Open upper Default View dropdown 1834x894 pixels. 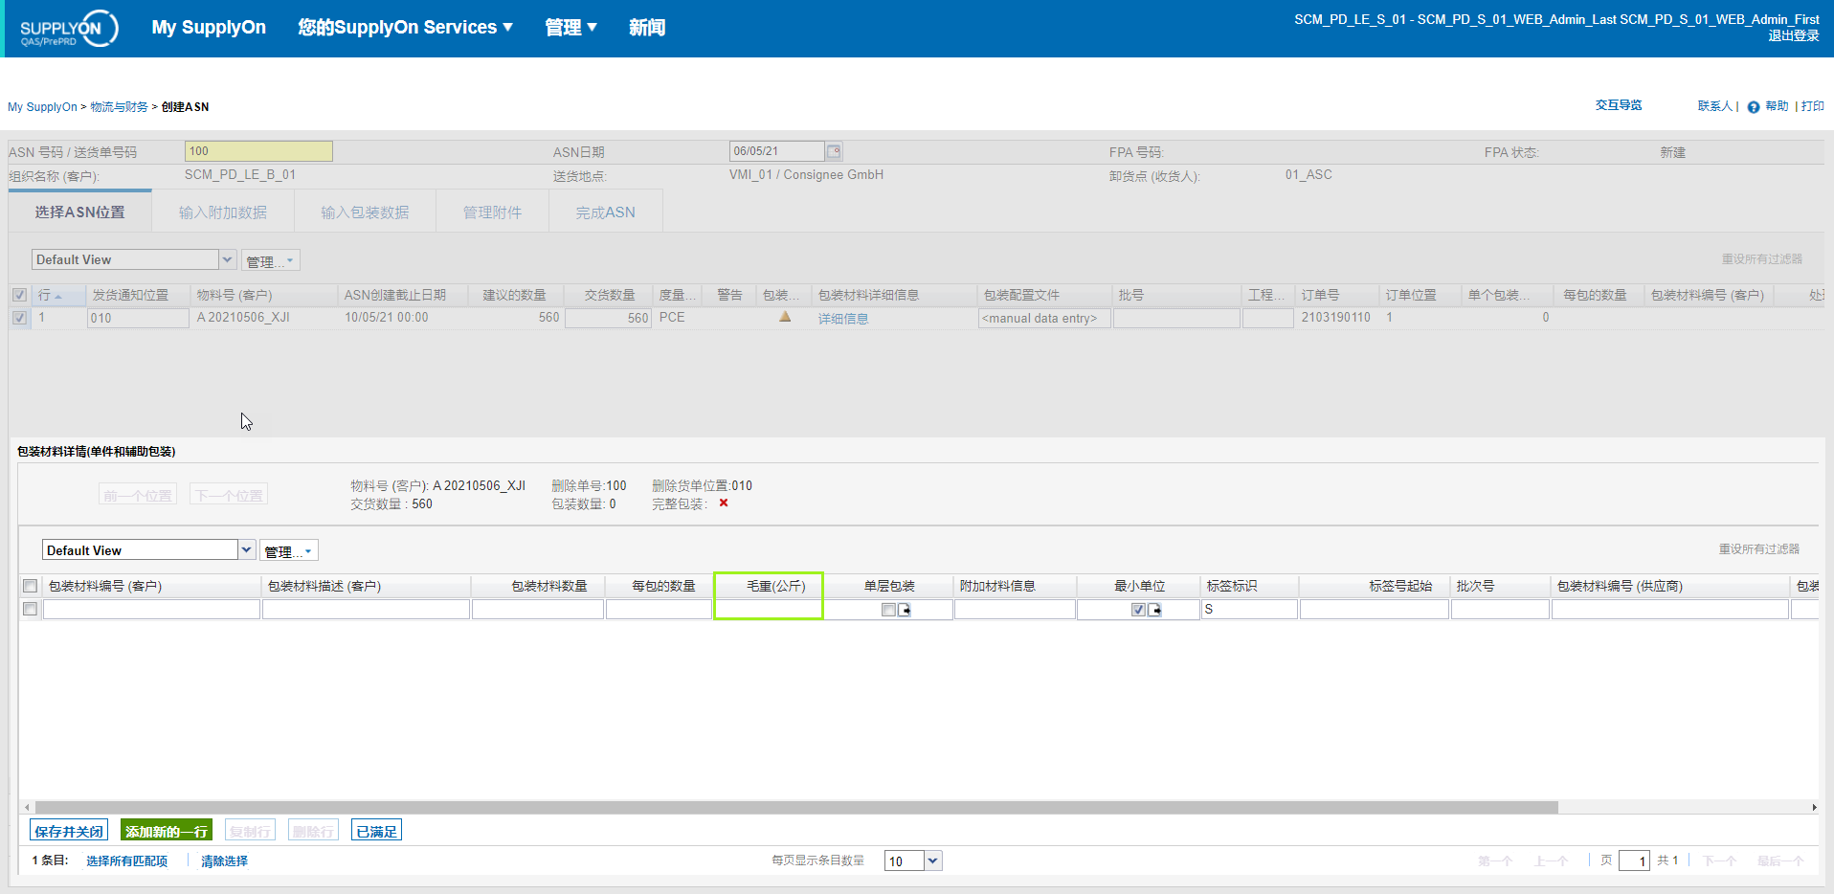click(x=227, y=259)
